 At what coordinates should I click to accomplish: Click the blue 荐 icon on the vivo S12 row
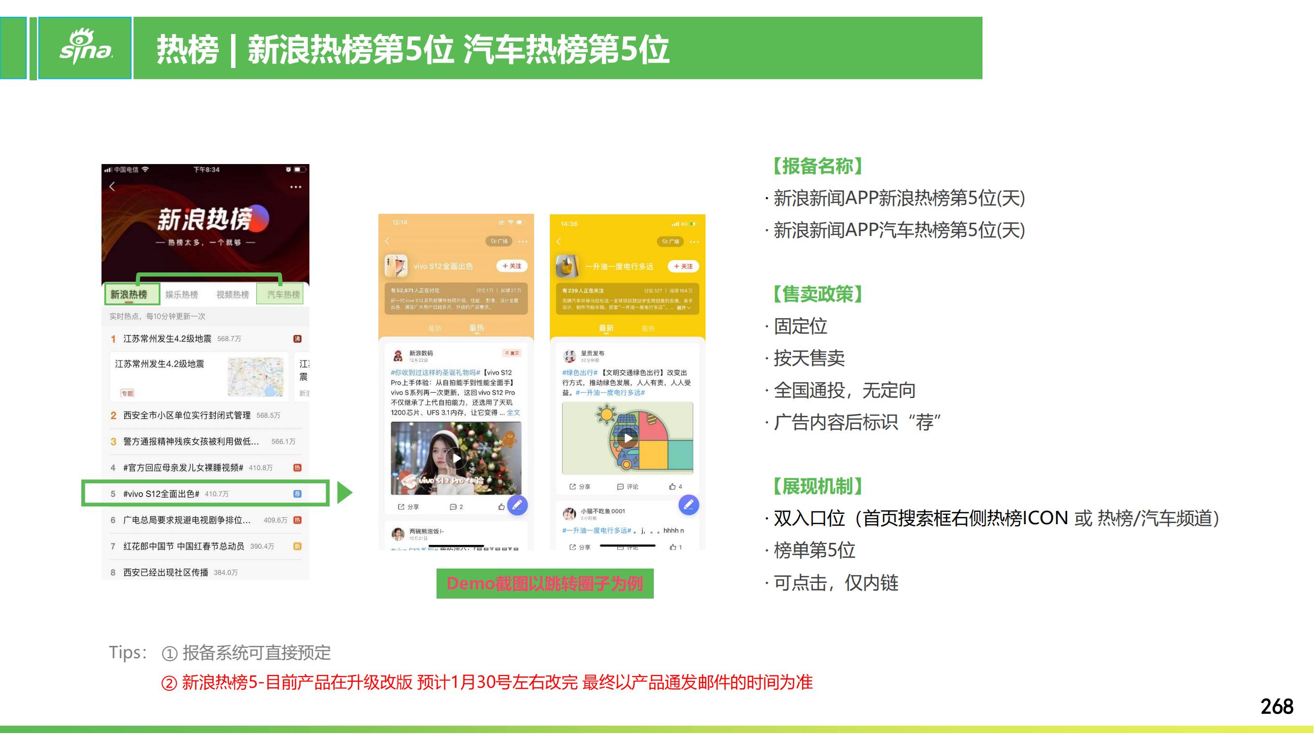coord(298,494)
